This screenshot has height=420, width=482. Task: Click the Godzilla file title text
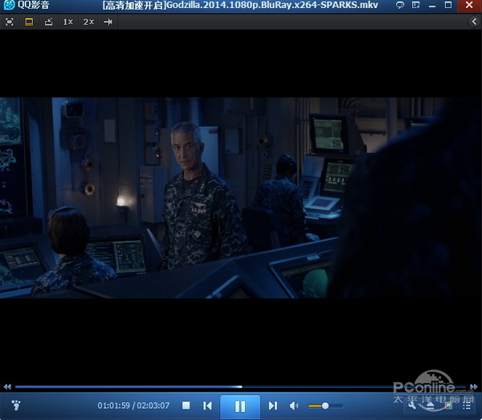click(x=240, y=5)
